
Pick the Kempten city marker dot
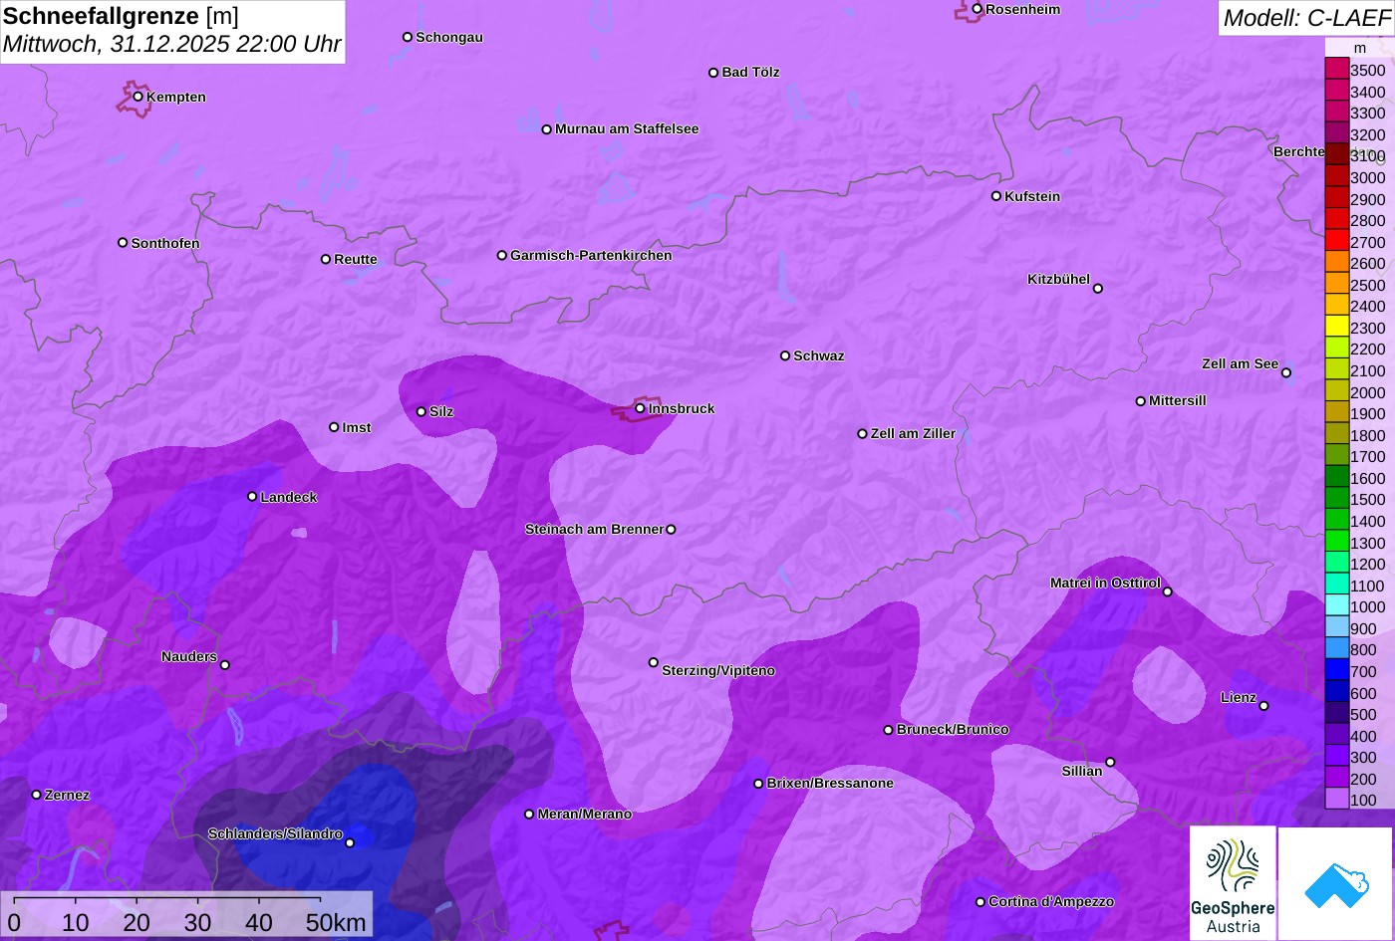[x=138, y=97]
